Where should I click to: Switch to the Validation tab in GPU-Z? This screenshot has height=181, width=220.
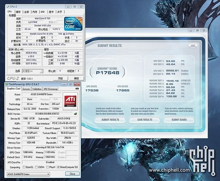(x=37, y=89)
